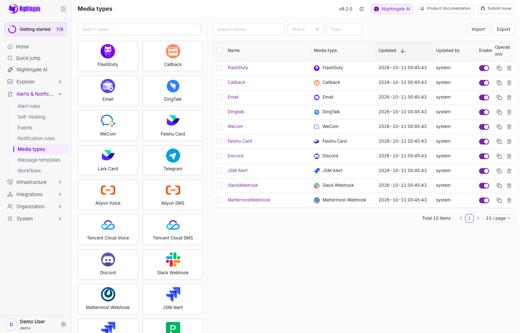The width and height of the screenshot is (520, 333).
Task: Navigate to Workflows
Action: 29,171
